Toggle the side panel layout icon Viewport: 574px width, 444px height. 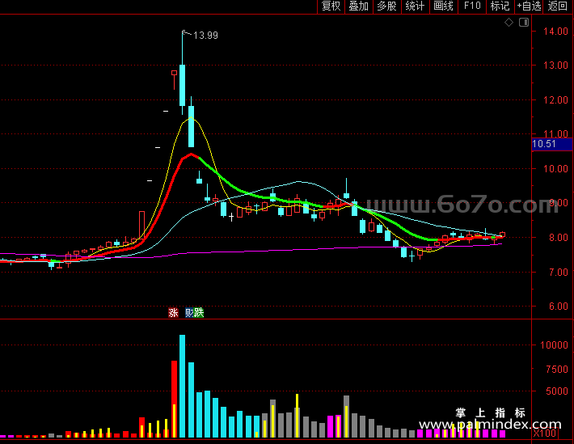click(524, 23)
